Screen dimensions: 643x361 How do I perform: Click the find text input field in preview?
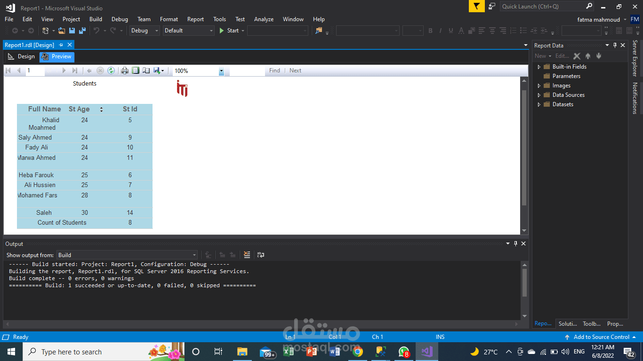247,71
